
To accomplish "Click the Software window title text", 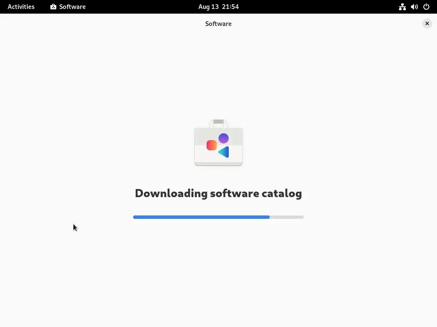I will pos(218,24).
